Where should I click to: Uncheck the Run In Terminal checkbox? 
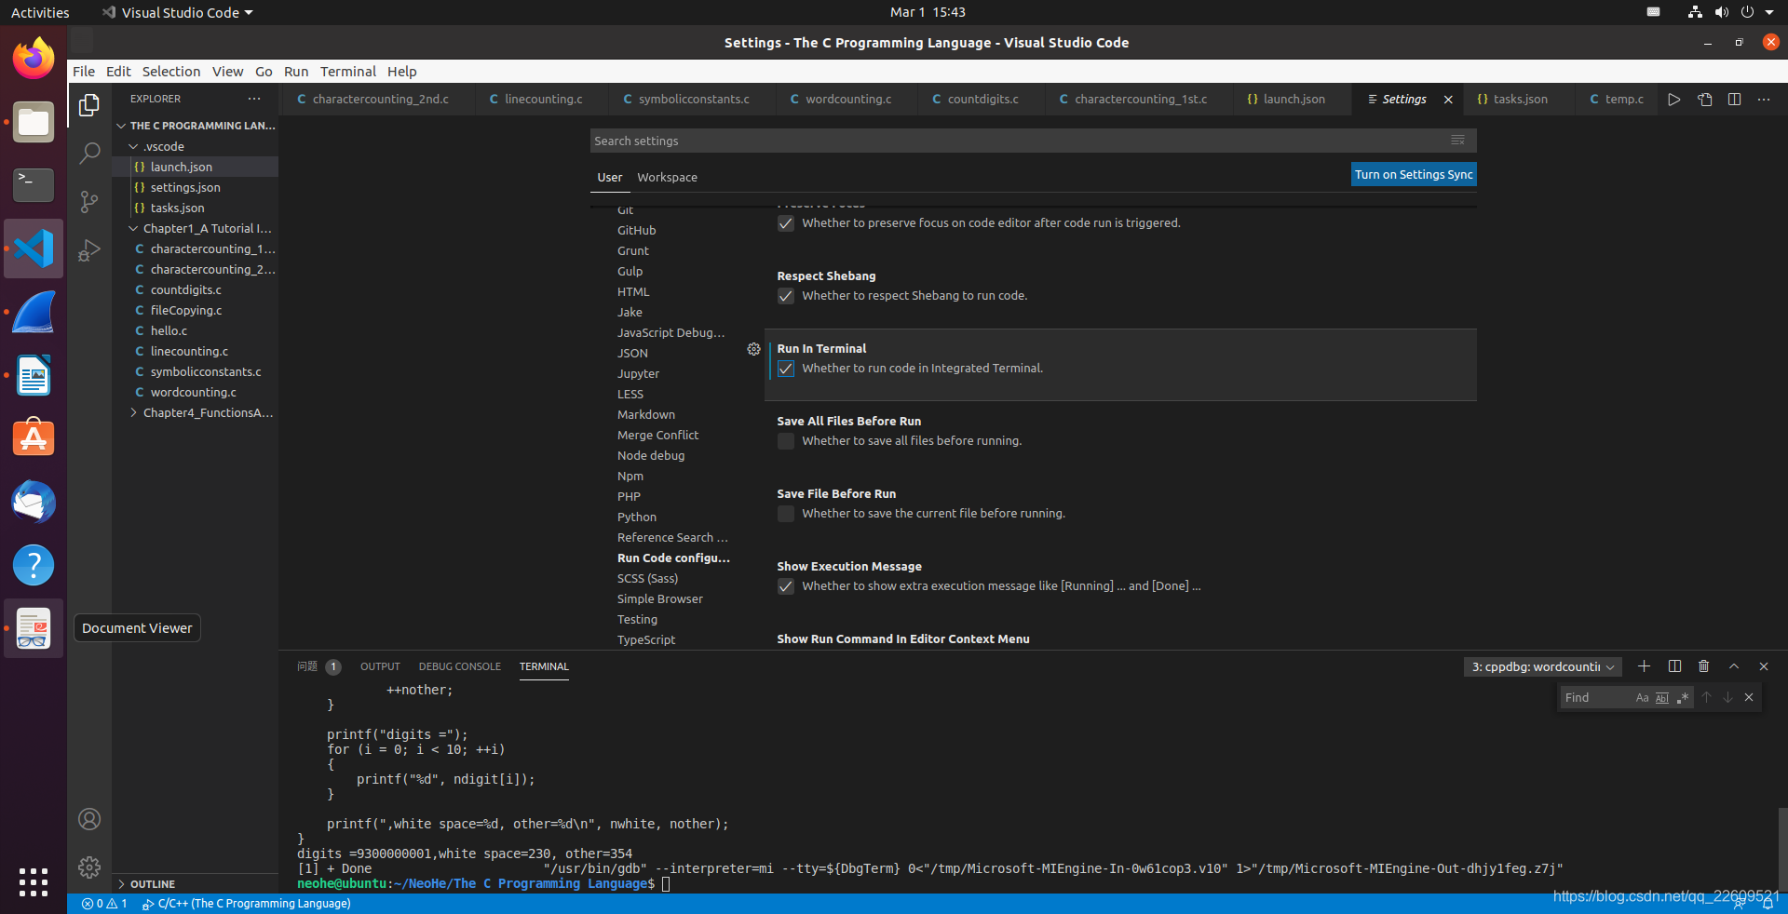786,369
